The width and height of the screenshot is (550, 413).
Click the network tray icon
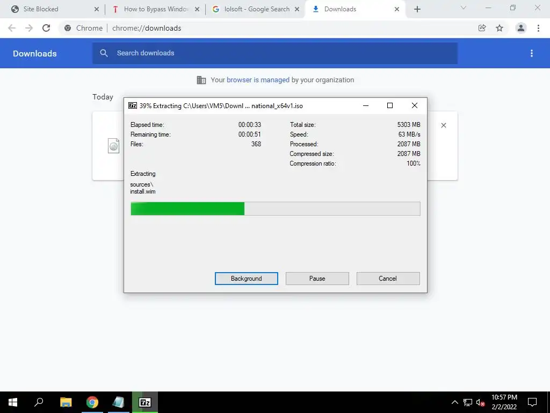click(x=468, y=402)
